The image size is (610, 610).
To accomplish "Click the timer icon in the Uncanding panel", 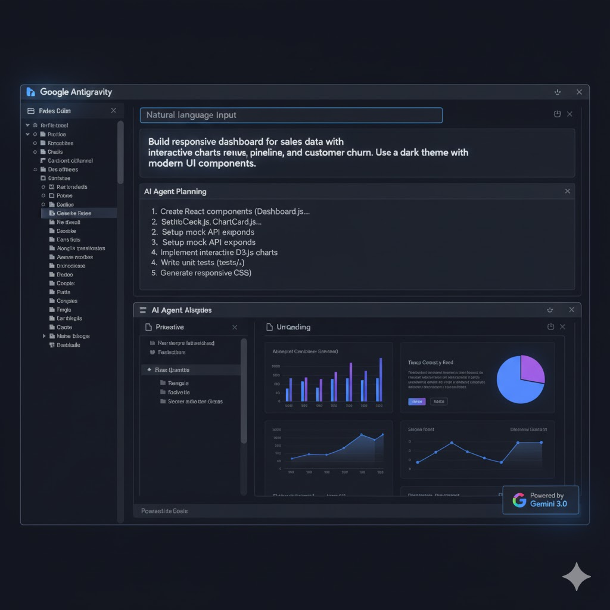I will (551, 327).
